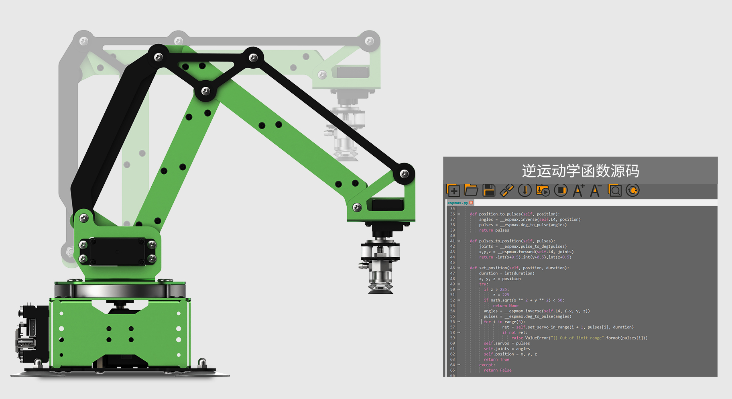Open the search magnifier icon

tap(615, 190)
